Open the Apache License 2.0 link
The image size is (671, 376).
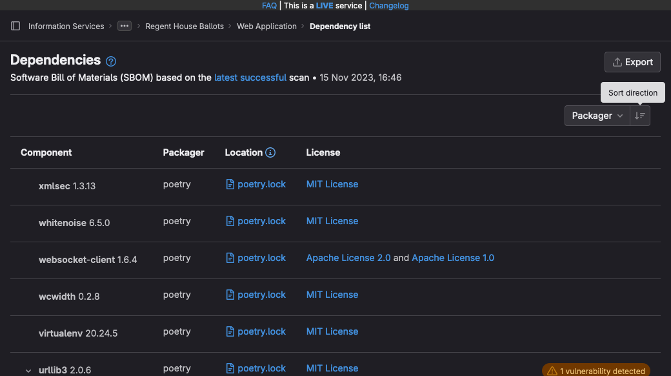pos(348,258)
